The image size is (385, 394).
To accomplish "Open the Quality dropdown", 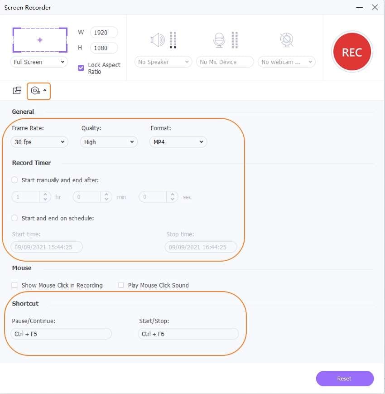I will coord(109,142).
